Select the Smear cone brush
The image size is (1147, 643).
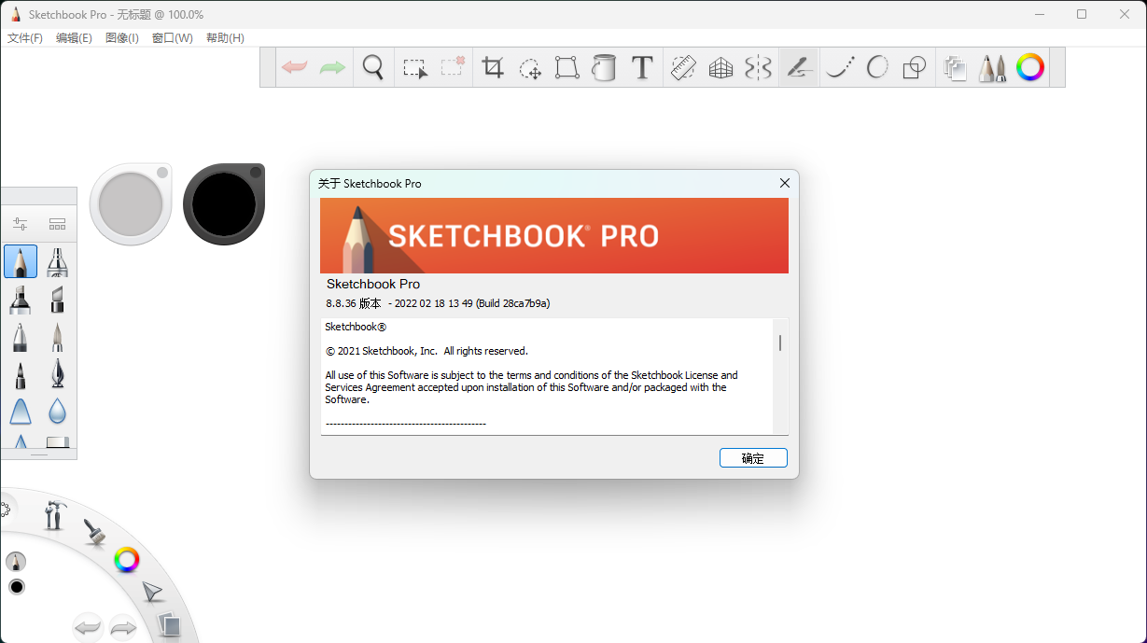[21, 412]
